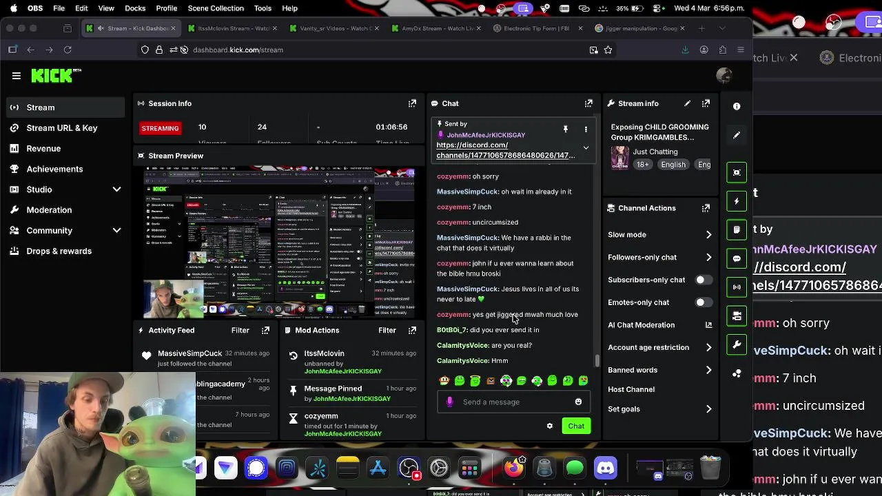Viewport: 882px width, 496px height.
Task: Click chat panel scrollbar
Action: pyautogui.click(x=597, y=361)
